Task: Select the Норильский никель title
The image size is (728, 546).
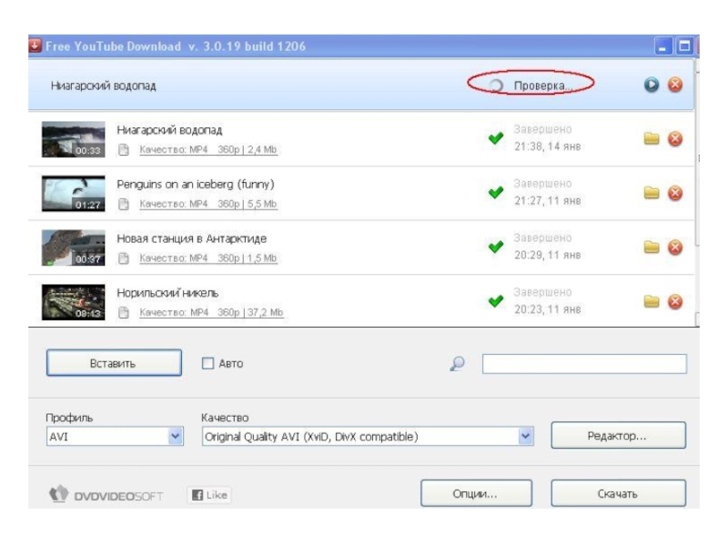Action: pyautogui.click(x=167, y=293)
